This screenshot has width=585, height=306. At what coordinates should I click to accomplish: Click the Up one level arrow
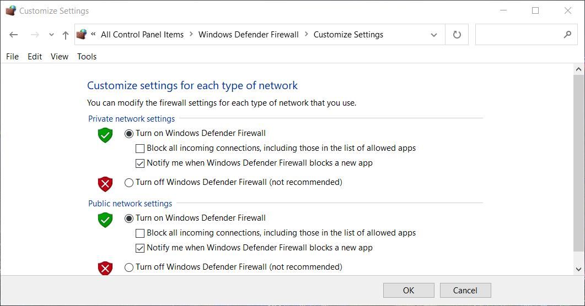[x=66, y=35]
